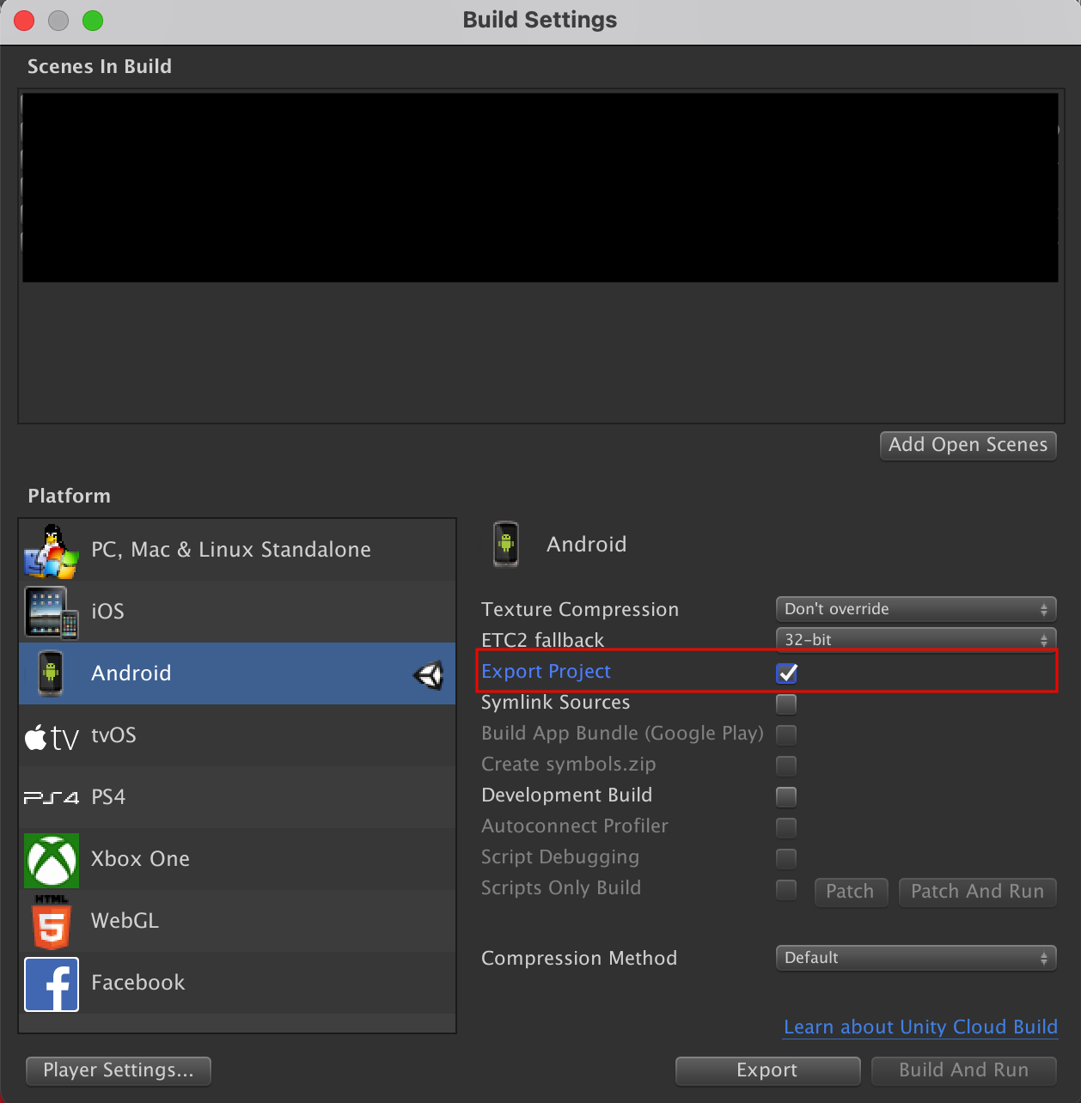
Task: Open Player Settings...
Action: pos(119,1070)
